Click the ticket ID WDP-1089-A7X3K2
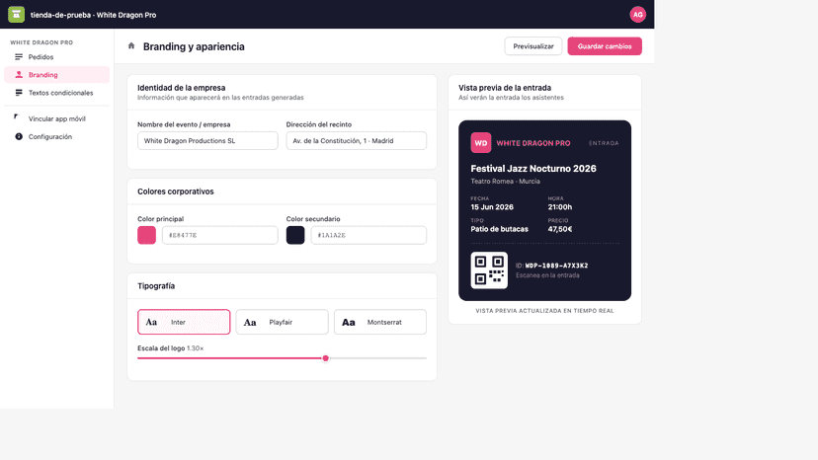Image resolution: width=818 pixels, height=460 pixels. click(556, 266)
